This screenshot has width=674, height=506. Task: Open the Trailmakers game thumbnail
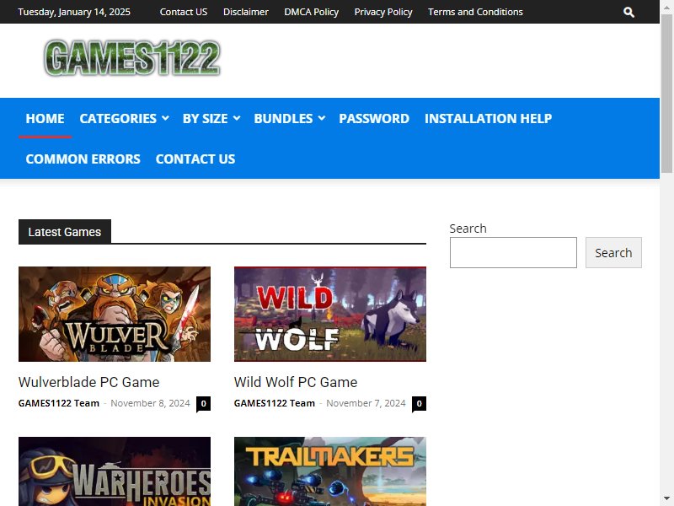330,471
